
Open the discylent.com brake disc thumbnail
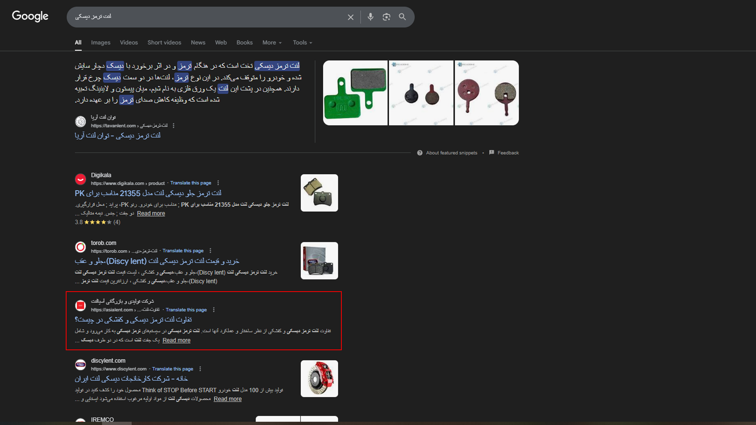pyautogui.click(x=319, y=379)
